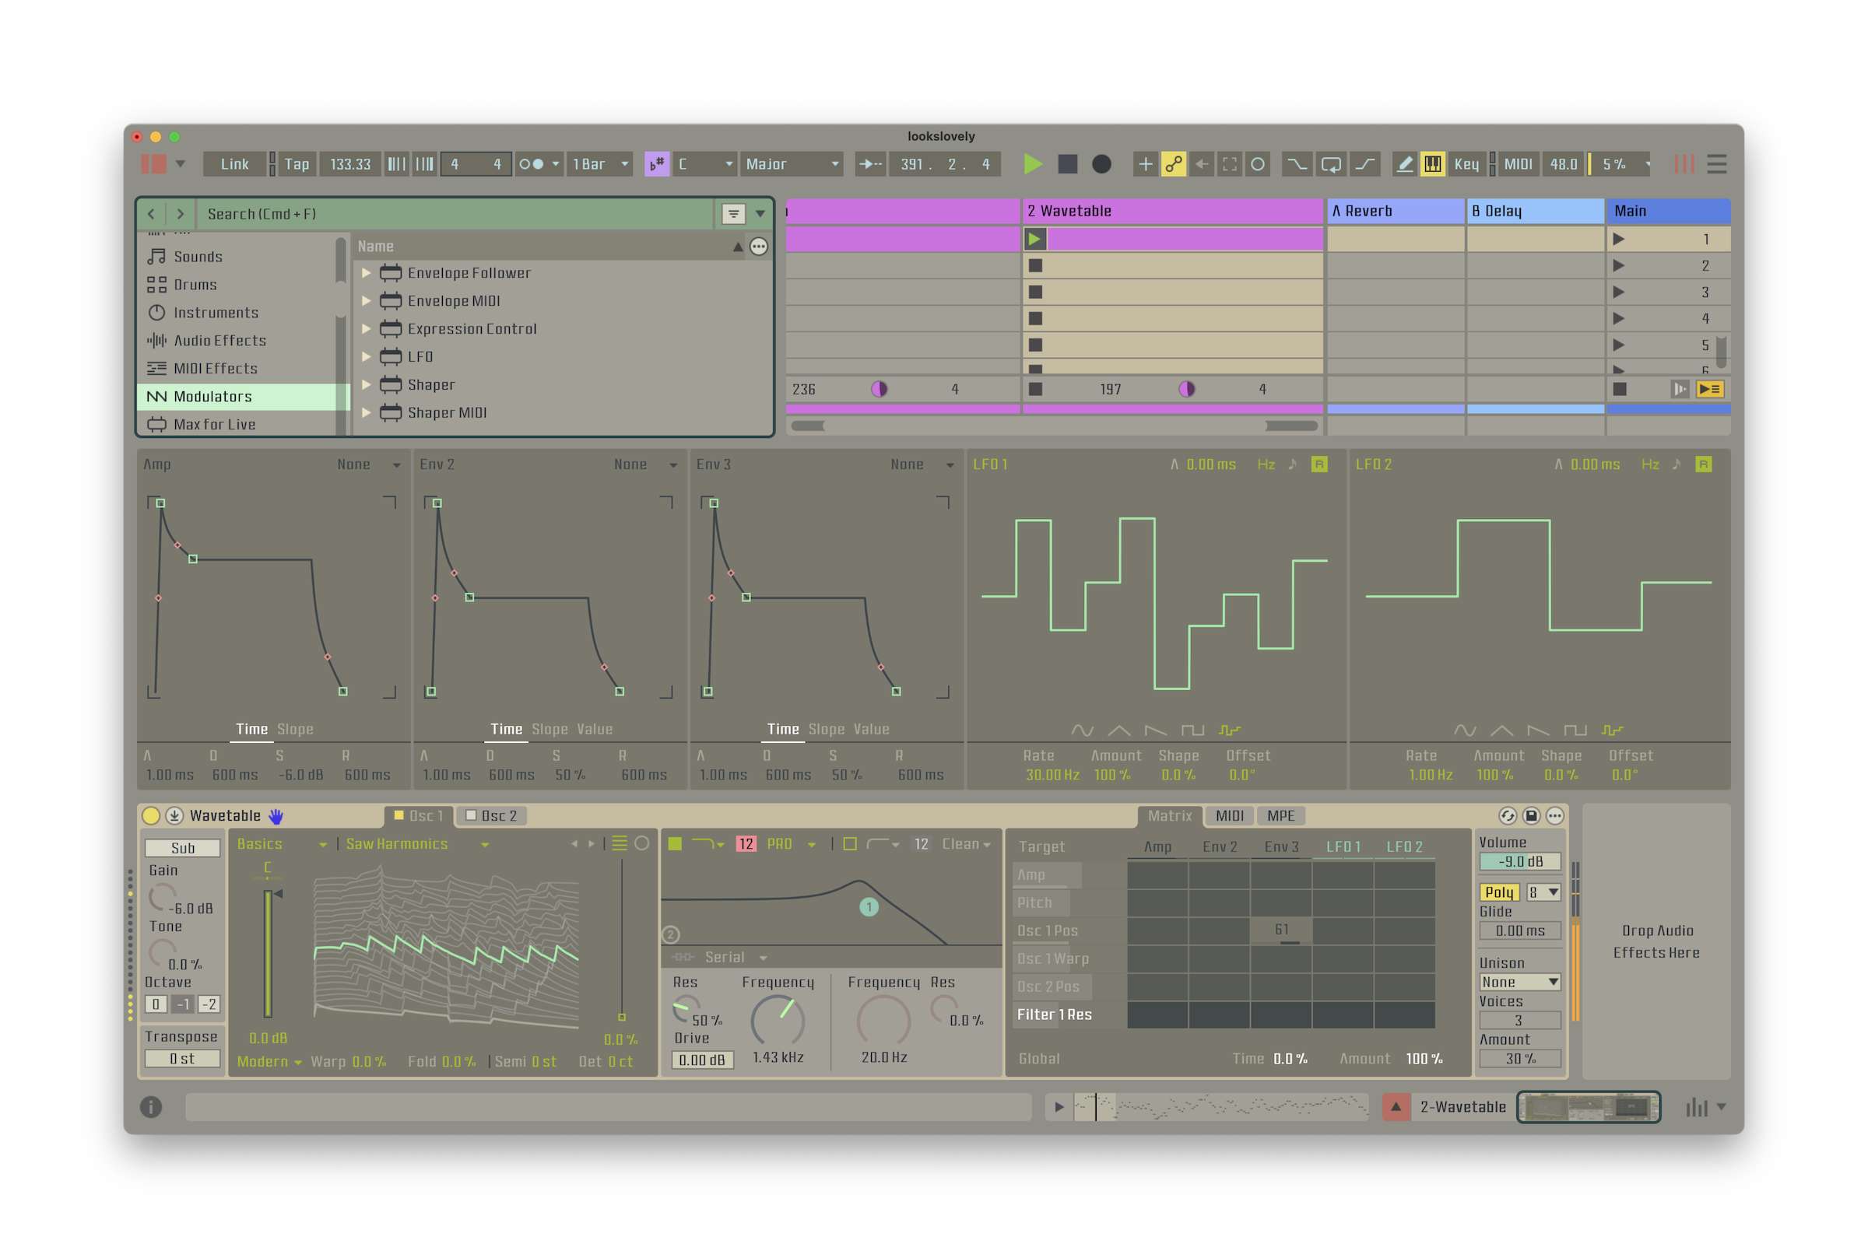Viewport: 1868px width, 1258px height.
Task: Select square waveform in LFO 1
Action: coord(1192,729)
